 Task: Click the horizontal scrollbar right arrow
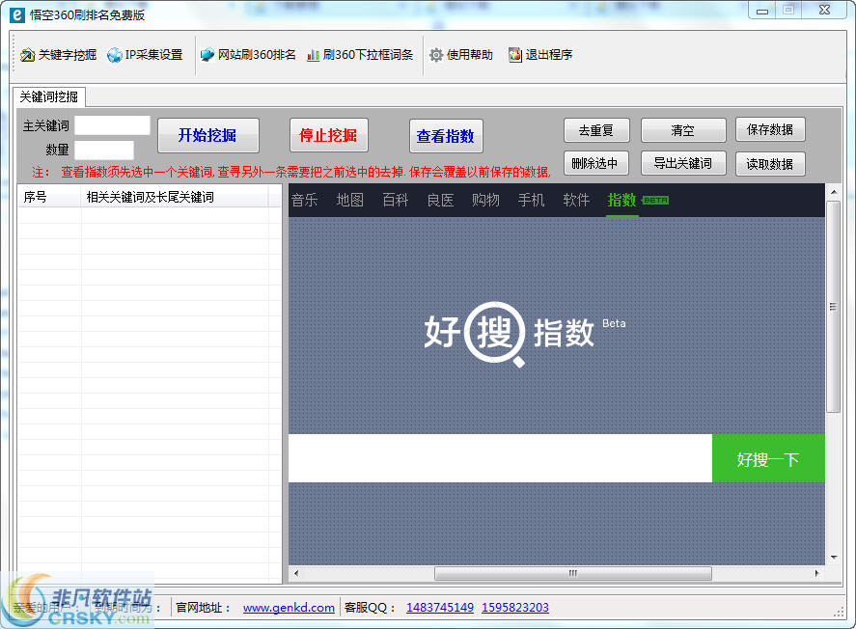pos(817,573)
